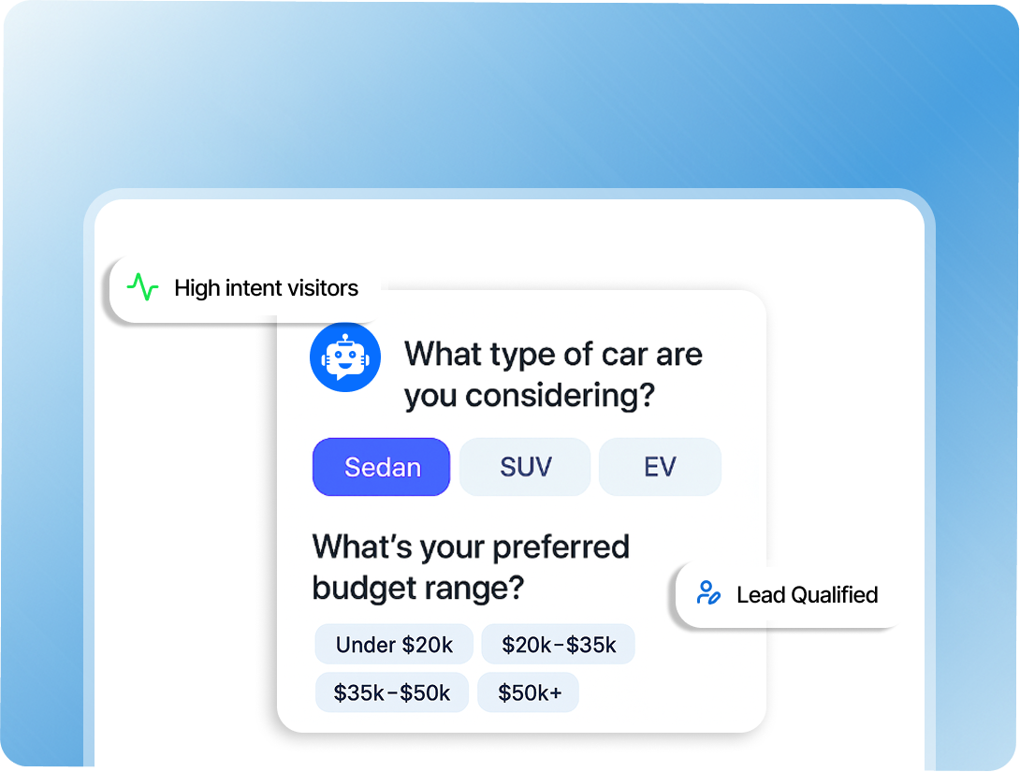Click the blue chatbot robot avatar
This screenshot has height=772, width=1020.
(345, 357)
